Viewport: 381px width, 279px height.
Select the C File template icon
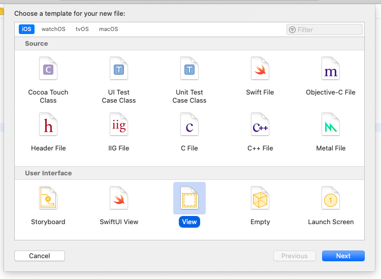(189, 125)
